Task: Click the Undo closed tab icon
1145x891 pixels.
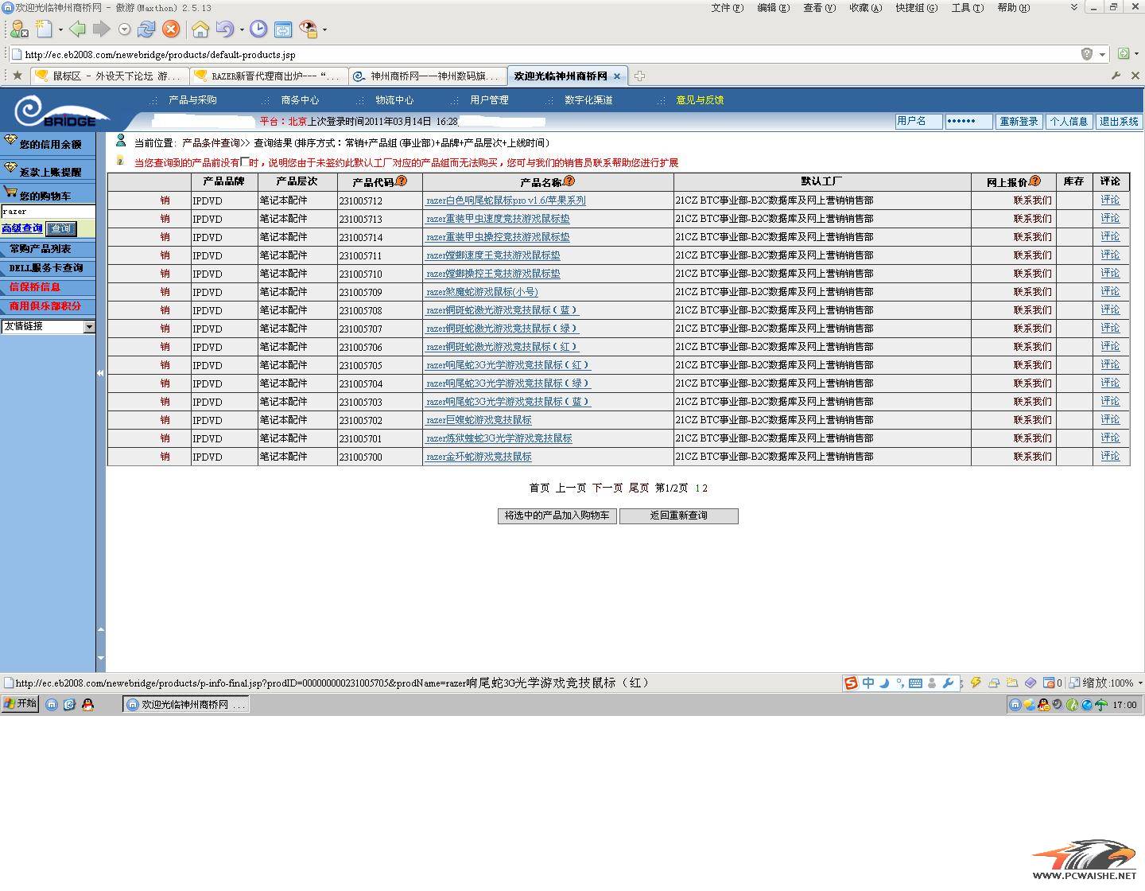Action: (225, 29)
